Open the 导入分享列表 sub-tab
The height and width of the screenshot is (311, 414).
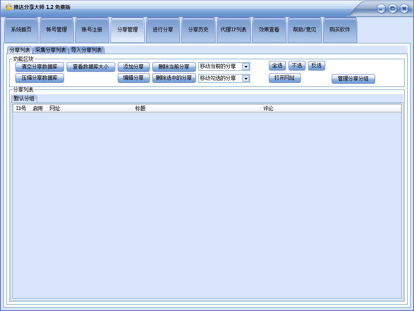(87, 50)
